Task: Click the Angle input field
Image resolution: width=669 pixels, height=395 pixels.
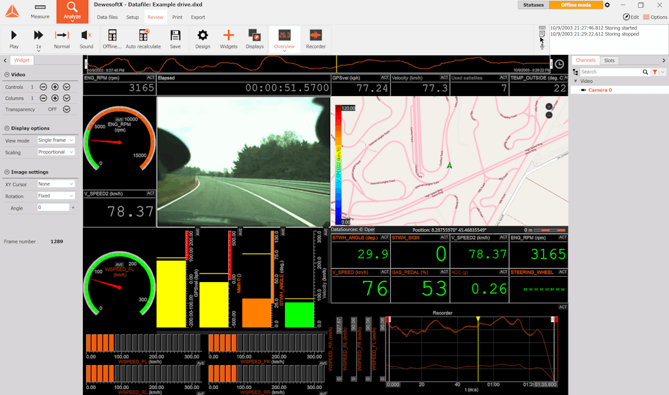Action: click(x=53, y=208)
